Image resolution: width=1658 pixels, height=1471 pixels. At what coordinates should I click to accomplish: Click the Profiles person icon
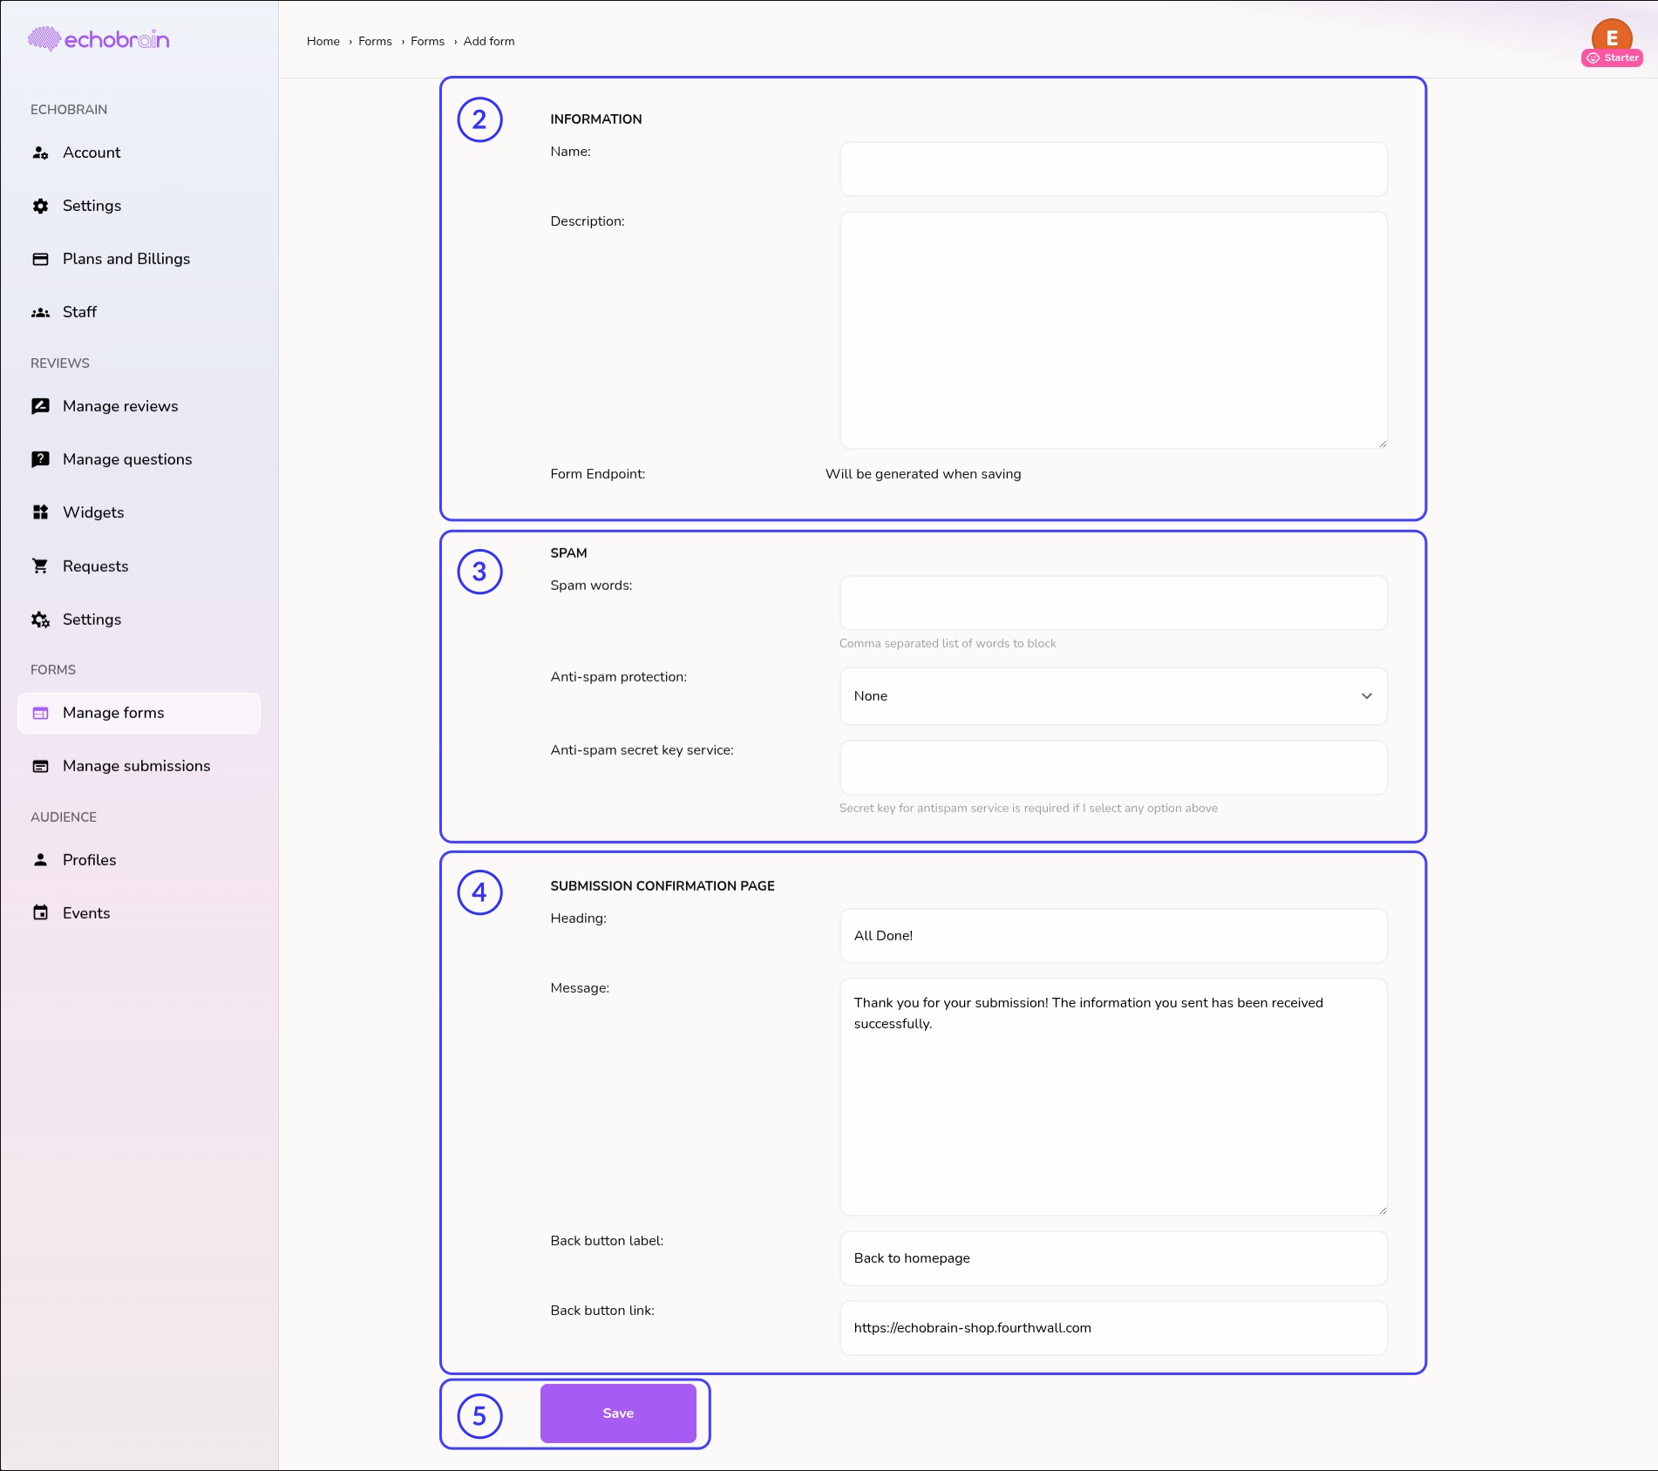40,860
